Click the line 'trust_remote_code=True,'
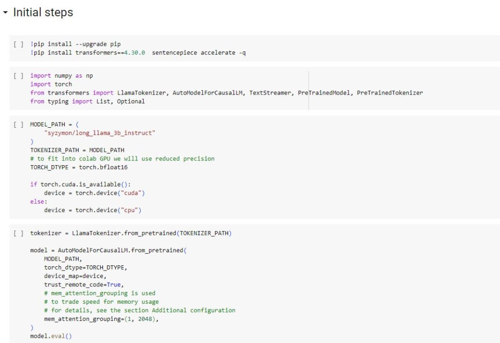The image size is (500, 343). click(84, 285)
